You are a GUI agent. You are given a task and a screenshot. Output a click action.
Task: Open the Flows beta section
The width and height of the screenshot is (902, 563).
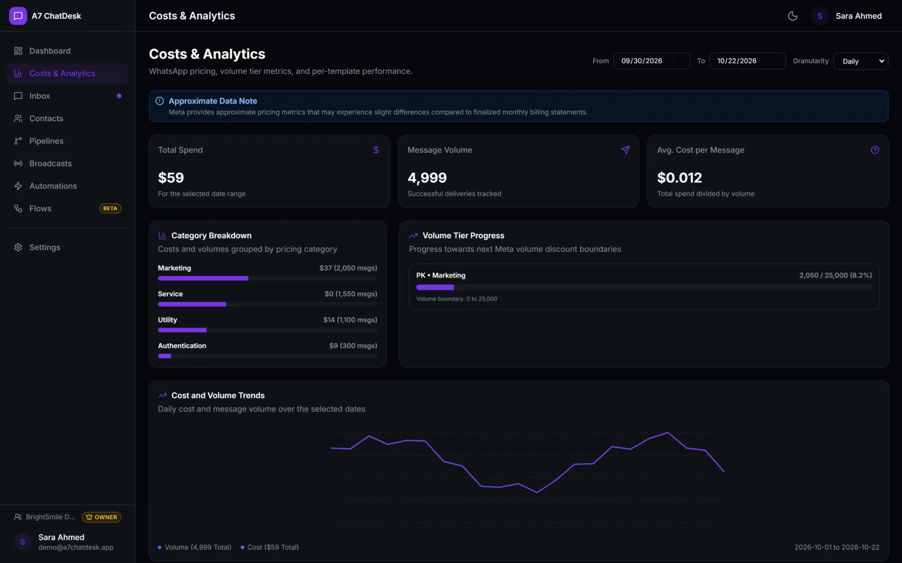tap(68, 208)
